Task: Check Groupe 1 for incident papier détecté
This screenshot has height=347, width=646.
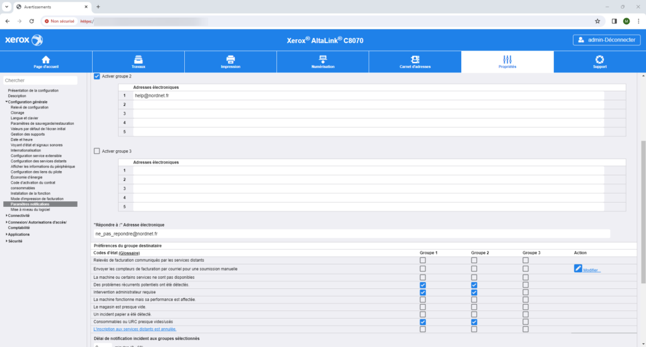Action: click(x=423, y=314)
